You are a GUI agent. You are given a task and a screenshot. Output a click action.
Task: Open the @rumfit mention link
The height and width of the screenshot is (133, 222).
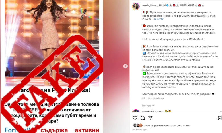[x=159, y=19]
